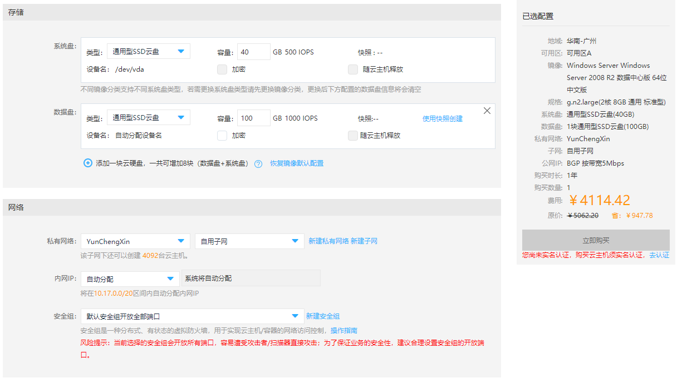Viewport: 687px width, 383px height.
Task: Click 恢复镜像默认配置 link
Action: (297, 163)
